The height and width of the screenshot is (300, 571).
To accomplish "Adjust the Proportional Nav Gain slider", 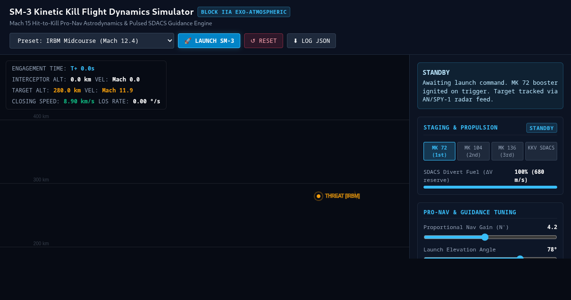I will click(490, 237).
